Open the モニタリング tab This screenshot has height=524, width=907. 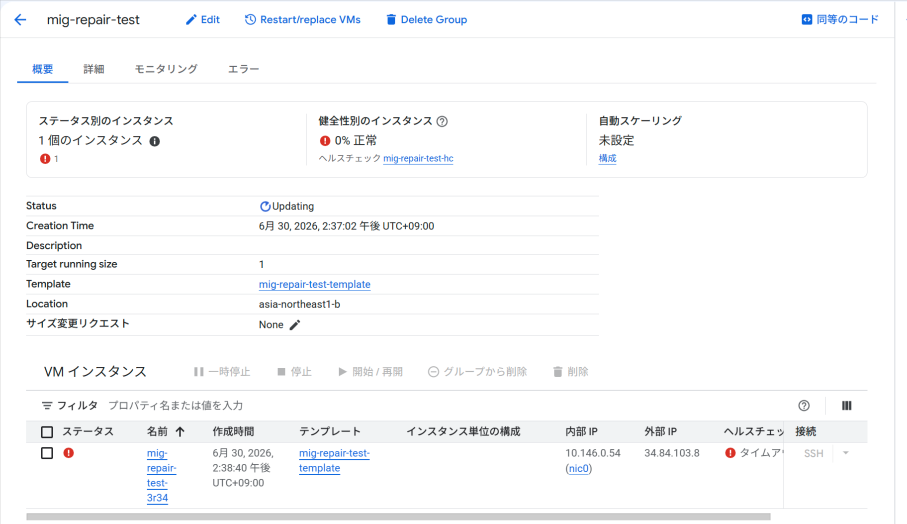(x=166, y=69)
